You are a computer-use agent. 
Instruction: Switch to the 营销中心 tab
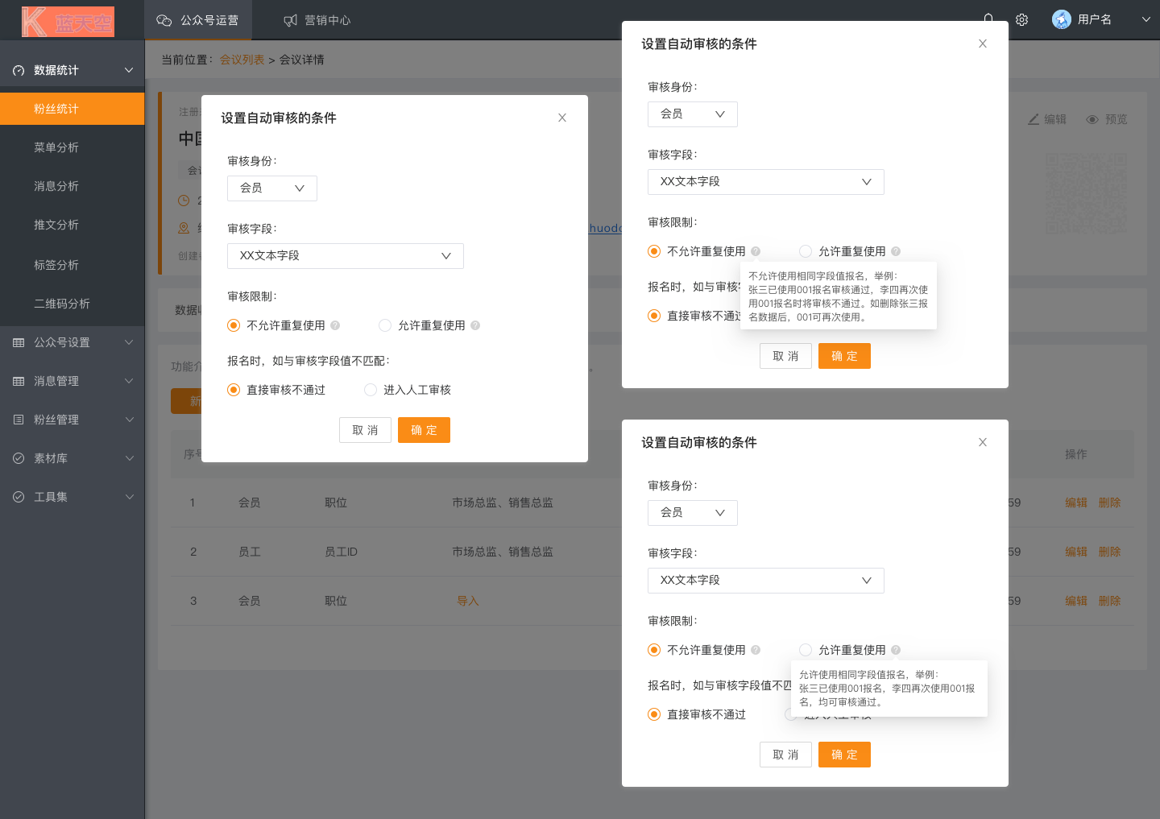(x=317, y=20)
